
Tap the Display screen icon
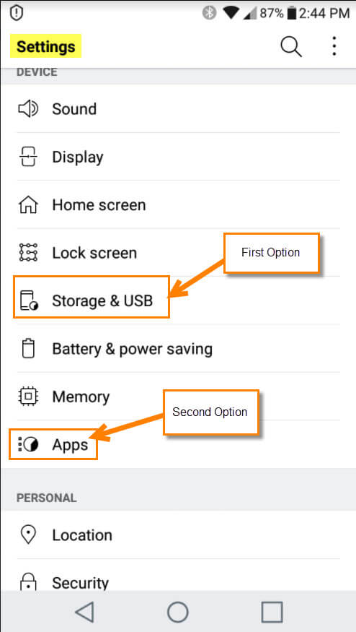point(28,157)
